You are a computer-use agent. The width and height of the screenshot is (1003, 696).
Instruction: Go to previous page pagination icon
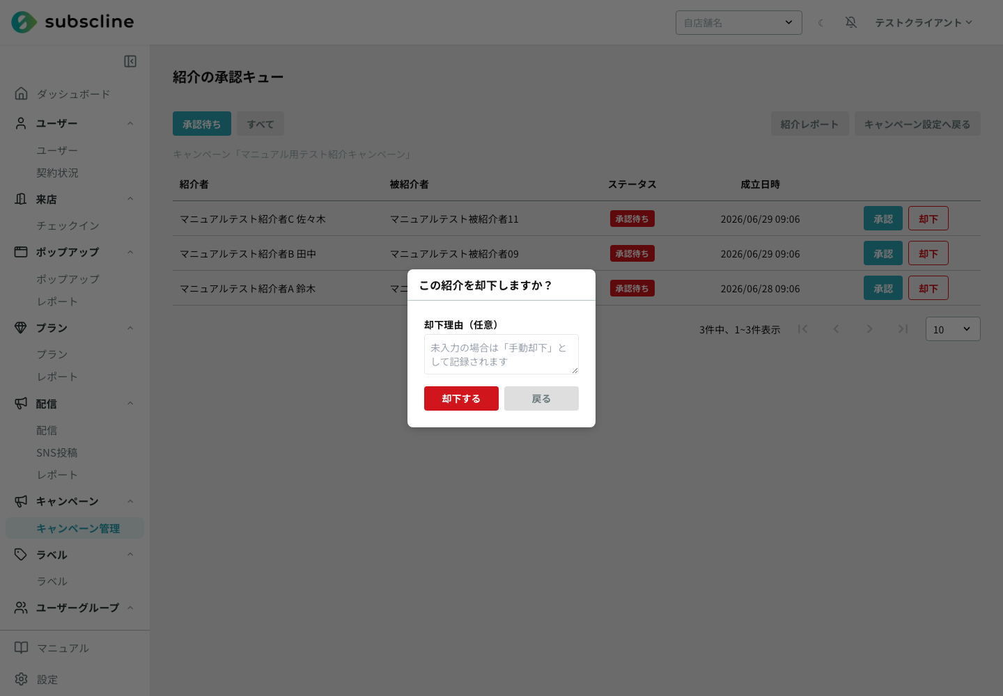tap(836, 329)
